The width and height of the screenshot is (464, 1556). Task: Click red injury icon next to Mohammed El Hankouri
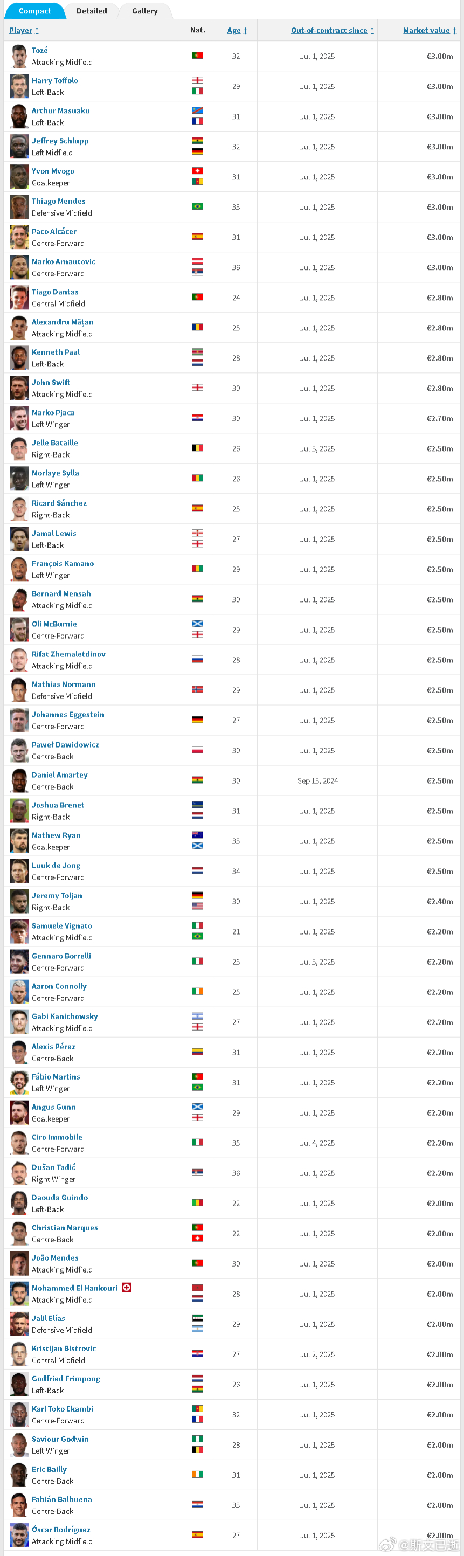click(126, 1287)
